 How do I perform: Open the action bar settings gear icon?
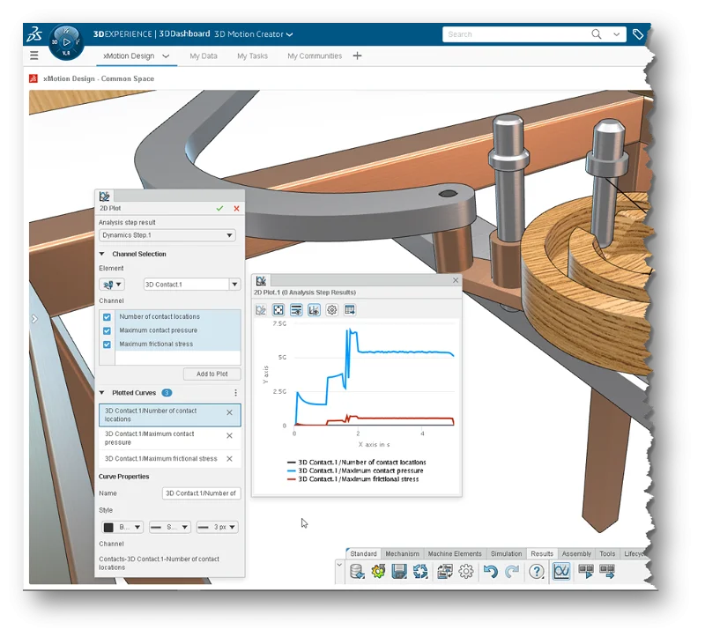click(466, 572)
